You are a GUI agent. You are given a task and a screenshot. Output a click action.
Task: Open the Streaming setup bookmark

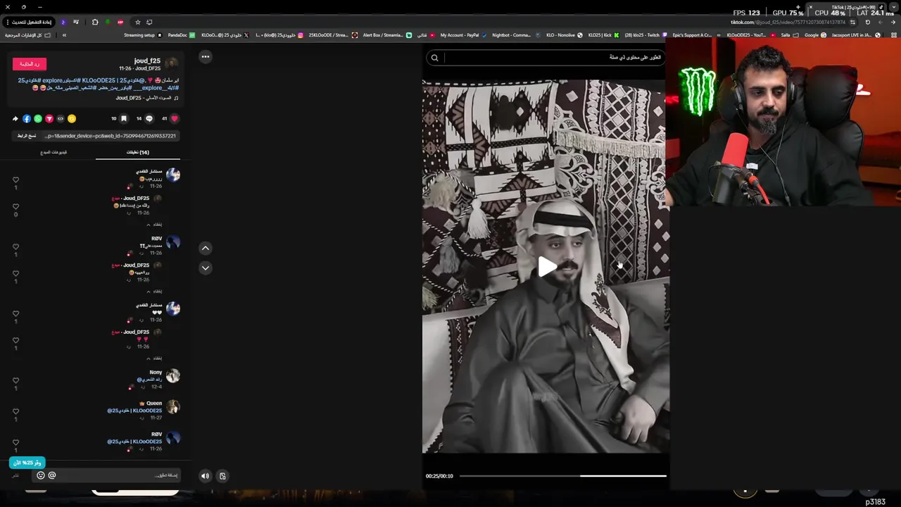coord(143,35)
